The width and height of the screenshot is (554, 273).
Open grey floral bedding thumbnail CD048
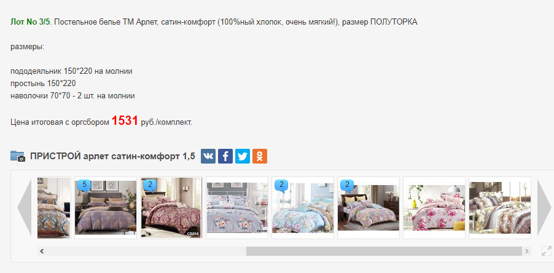coord(237,208)
